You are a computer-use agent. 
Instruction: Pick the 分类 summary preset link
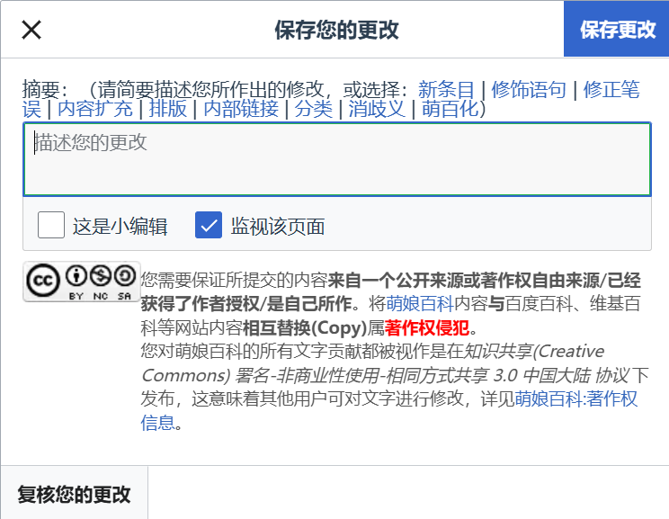point(314,110)
